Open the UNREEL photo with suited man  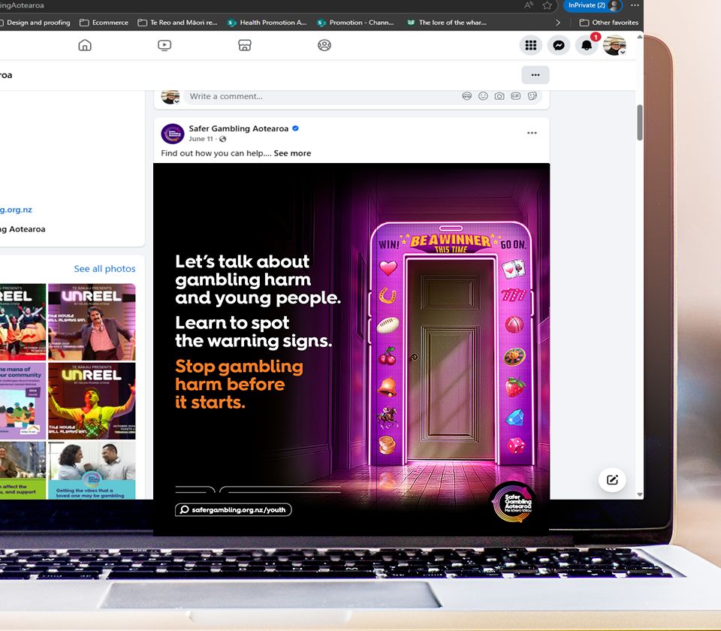click(x=92, y=322)
